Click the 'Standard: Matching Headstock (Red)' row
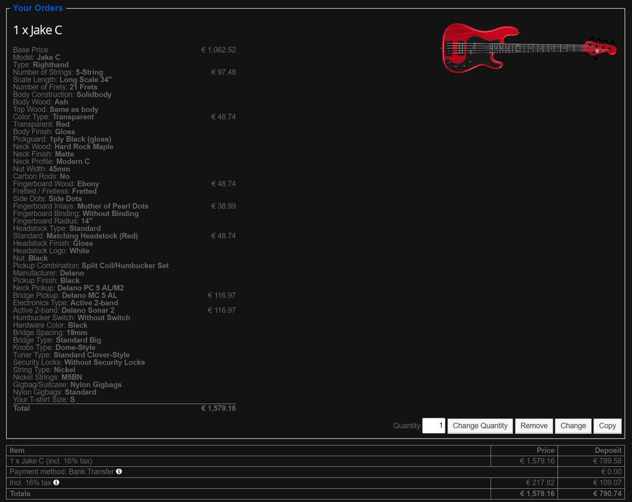Viewport: 632px width, 502px height. pos(75,236)
